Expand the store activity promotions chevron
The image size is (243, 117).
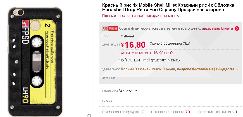[x=237, y=69]
